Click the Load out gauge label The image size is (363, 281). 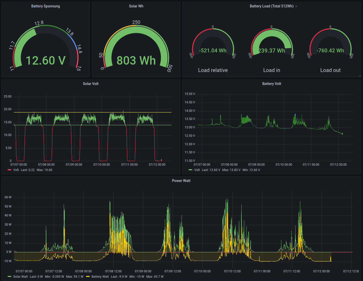(330, 70)
